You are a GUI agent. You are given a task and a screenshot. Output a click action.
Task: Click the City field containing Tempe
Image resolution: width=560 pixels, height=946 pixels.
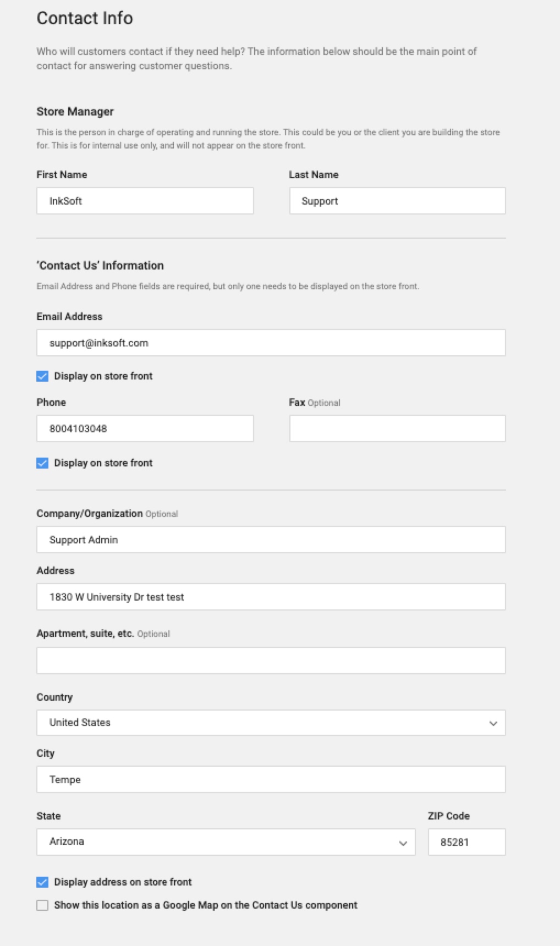click(271, 779)
